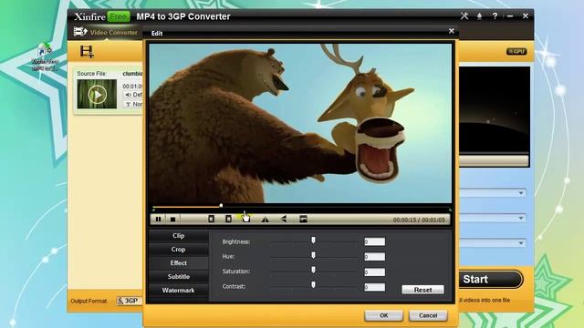
Task: Click the horizontal flip triangle icon
Action: (x=265, y=220)
